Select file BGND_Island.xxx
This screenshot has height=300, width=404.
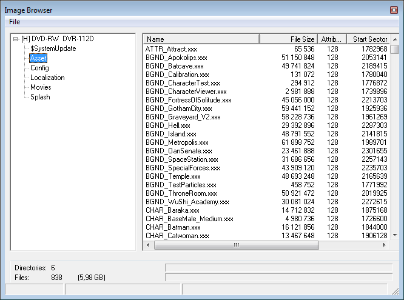click(171, 134)
